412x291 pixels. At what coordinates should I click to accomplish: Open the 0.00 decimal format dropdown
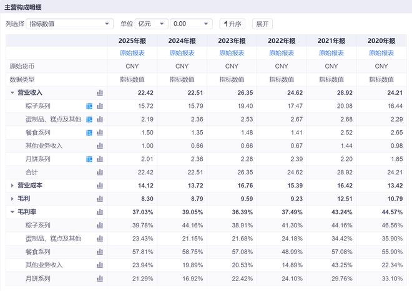click(191, 24)
